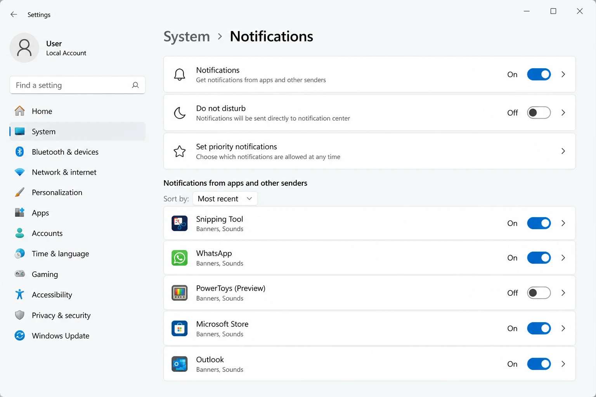The width and height of the screenshot is (596, 397).
Task: Click the Snipping Tool name label
Action: 220,219
